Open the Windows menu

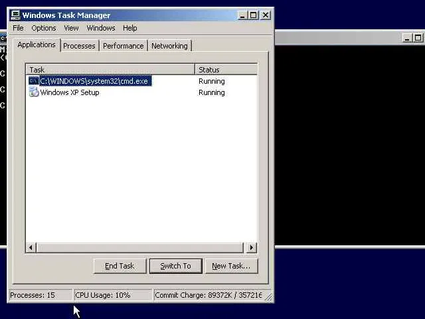(x=101, y=28)
